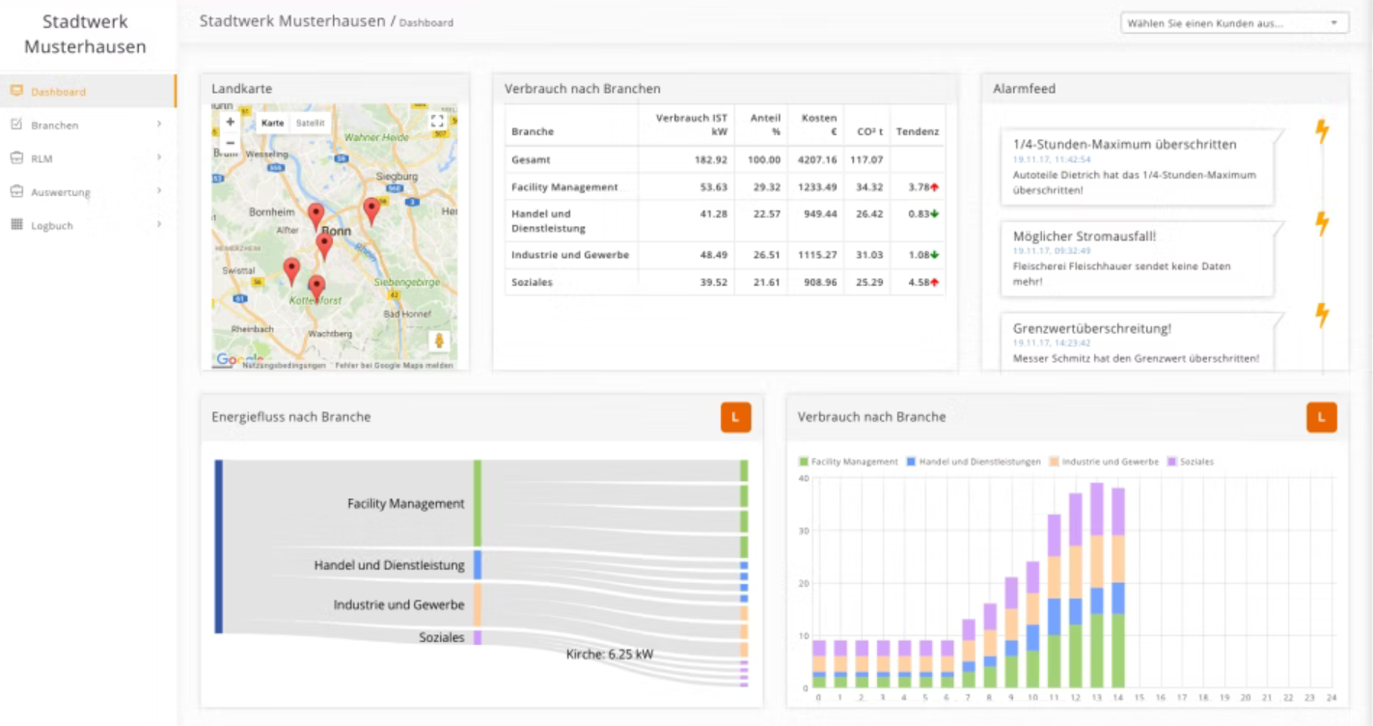Click the orange L button on Energiefluss panel
Screen dimensions: 1373x726
click(735, 417)
